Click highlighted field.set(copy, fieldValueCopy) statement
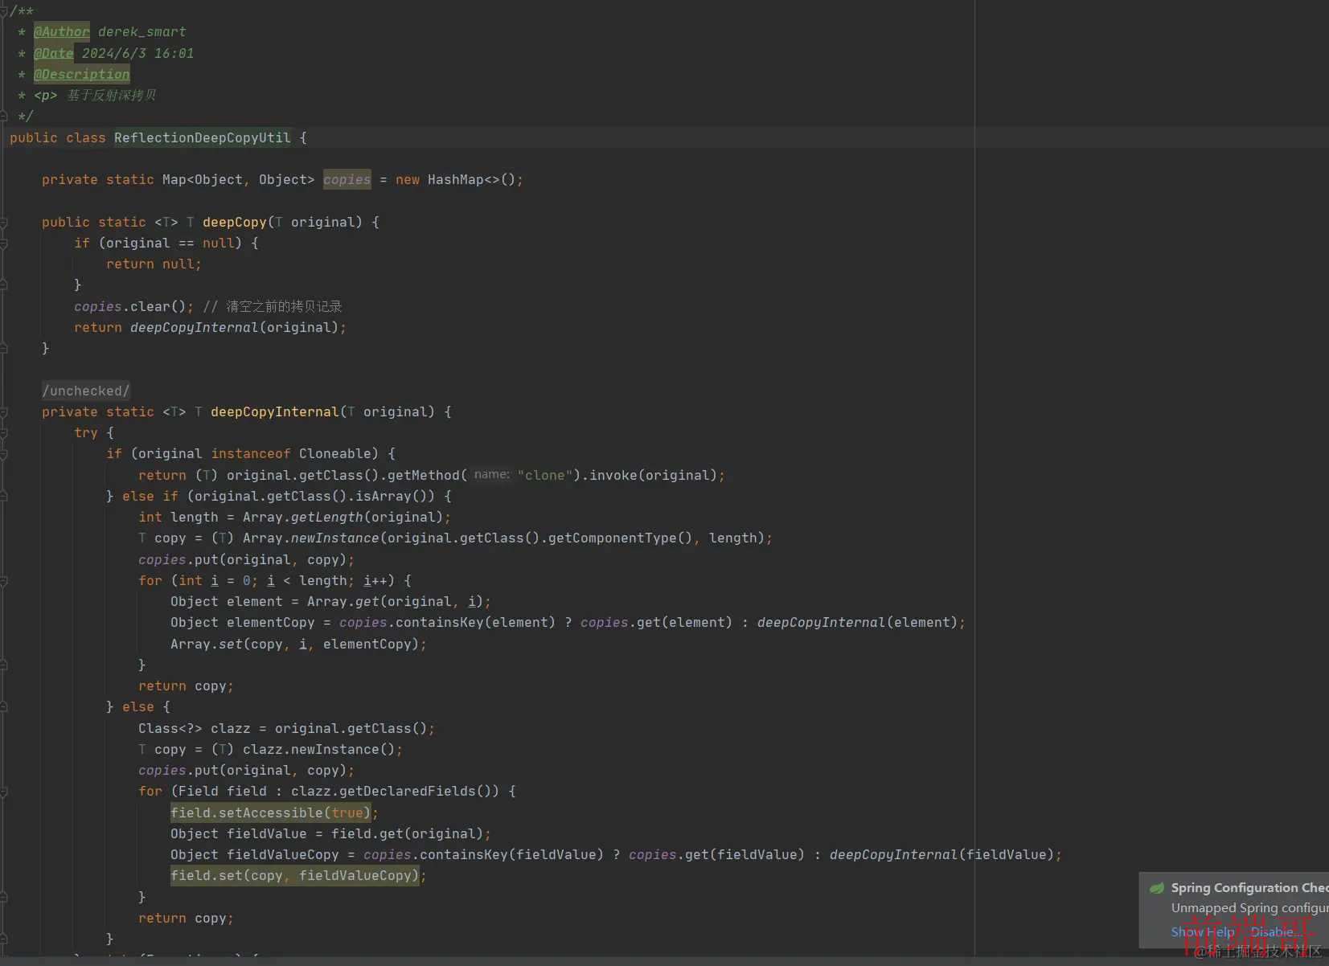The image size is (1329, 966). click(x=295, y=875)
